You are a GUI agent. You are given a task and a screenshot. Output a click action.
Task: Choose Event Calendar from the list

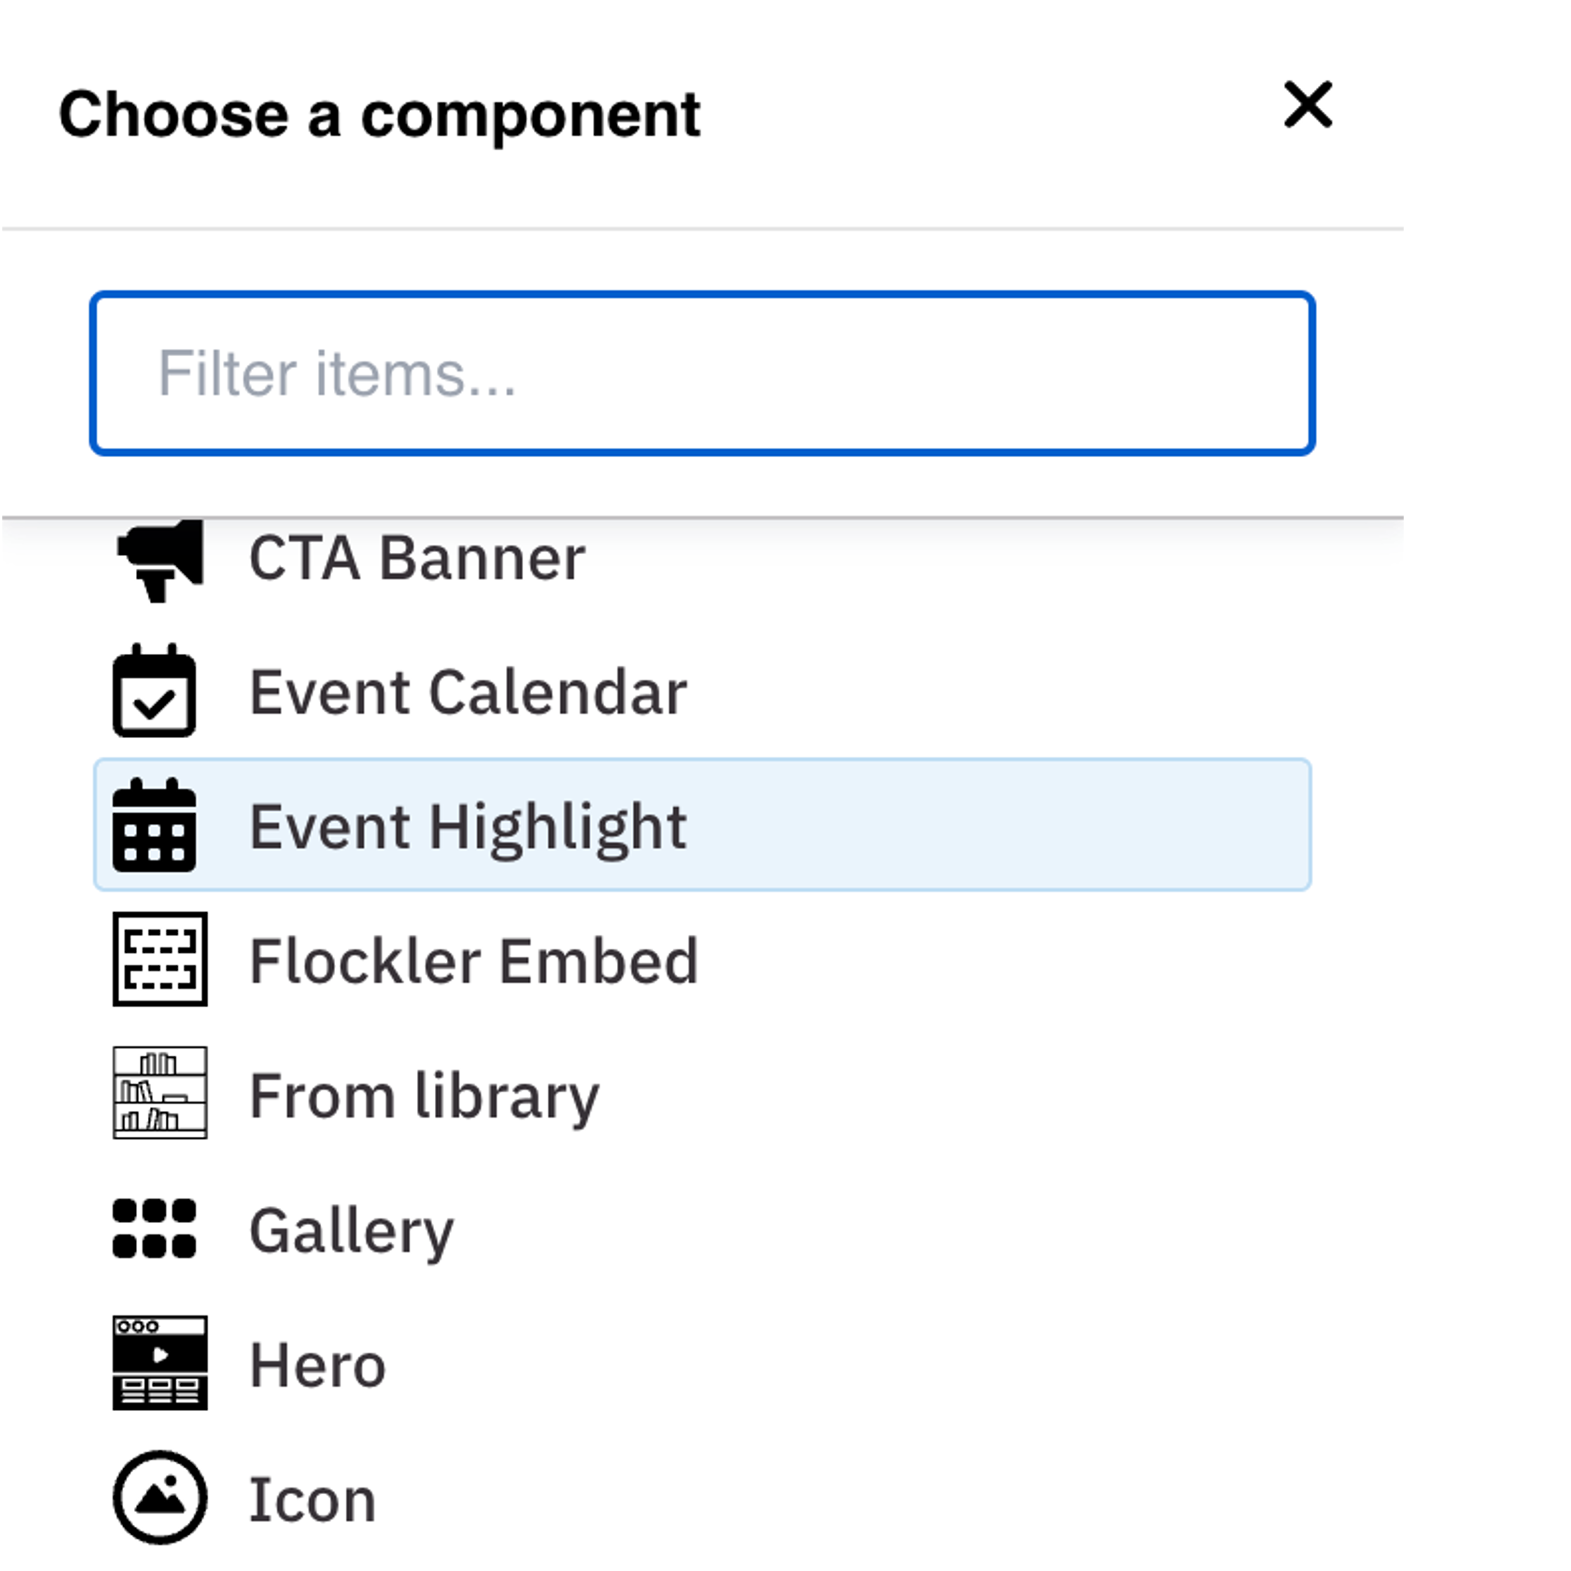click(468, 693)
